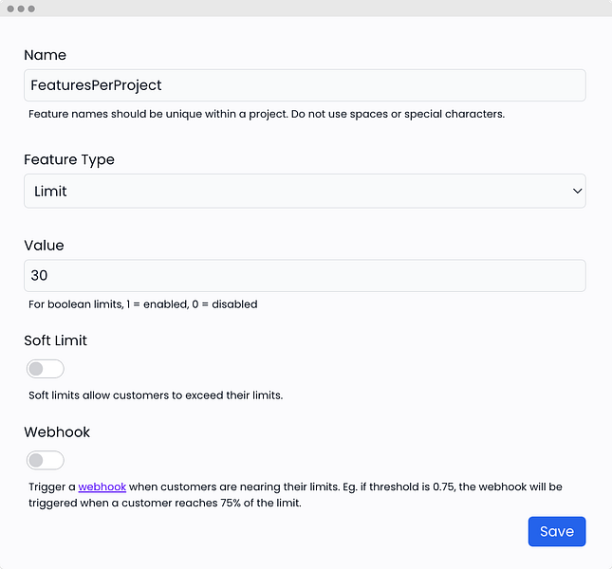Click the chevron arrow on Limit select
Screen dimensions: 612x569
[577, 192]
